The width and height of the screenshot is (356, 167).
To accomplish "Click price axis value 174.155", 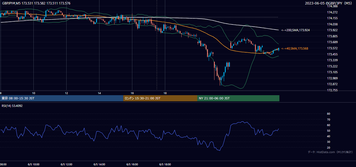I will tap(332, 18).
